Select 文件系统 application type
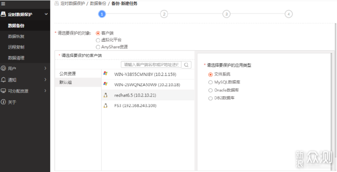The width and height of the screenshot is (337, 172). pyautogui.click(x=211, y=75)
